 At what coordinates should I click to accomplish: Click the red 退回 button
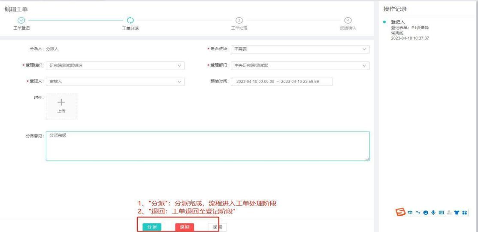coord(185,227)
